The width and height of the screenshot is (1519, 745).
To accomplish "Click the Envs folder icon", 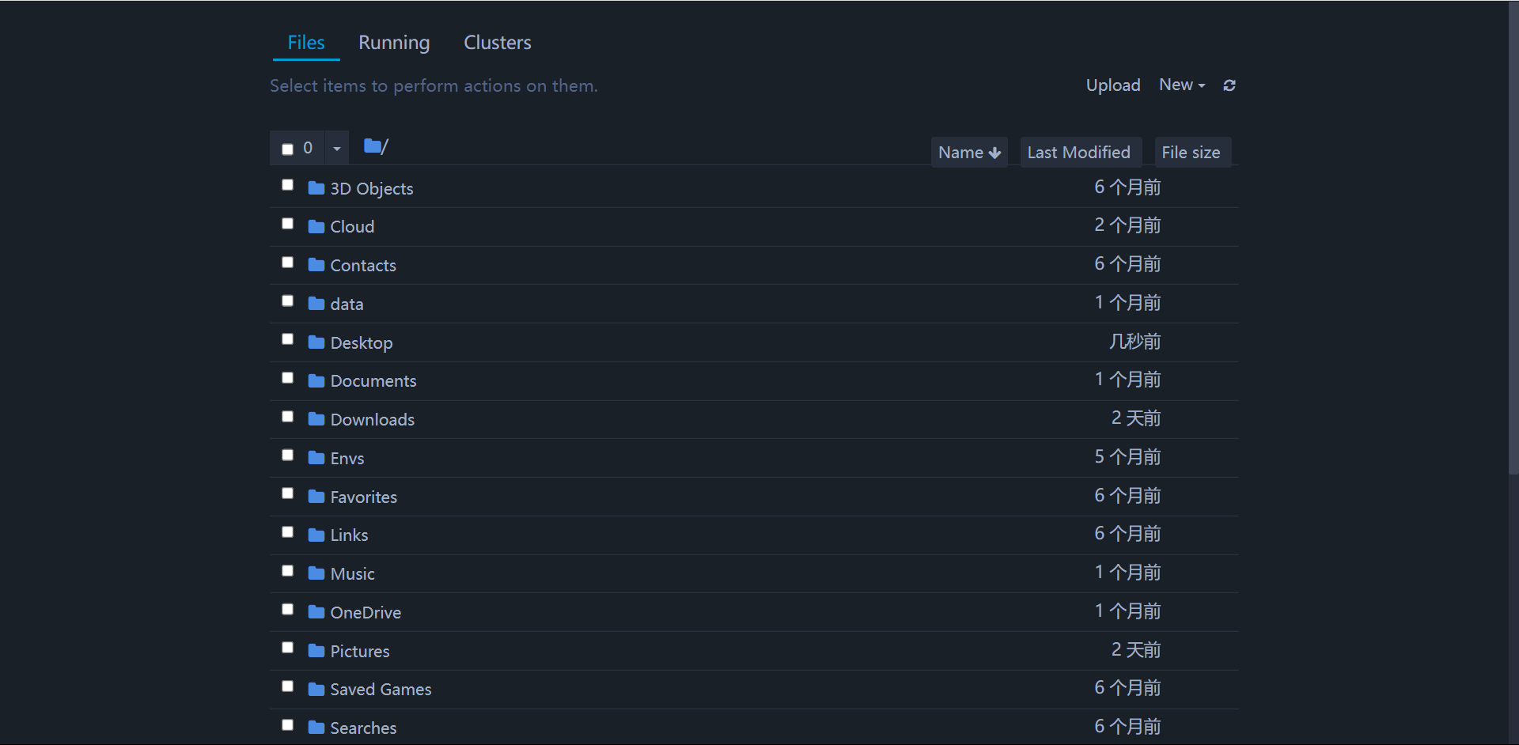I will [316, 457].
